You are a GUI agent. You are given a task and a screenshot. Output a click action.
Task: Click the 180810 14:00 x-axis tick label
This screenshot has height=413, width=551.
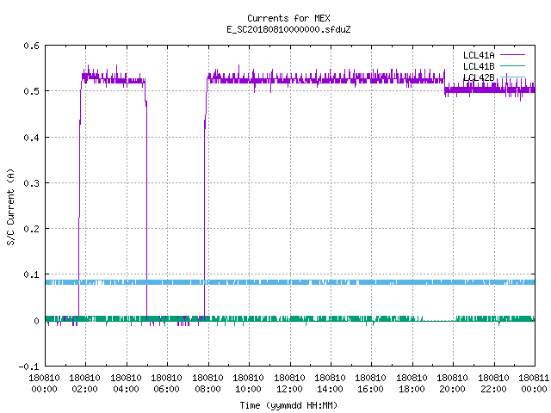coord(330,384)
